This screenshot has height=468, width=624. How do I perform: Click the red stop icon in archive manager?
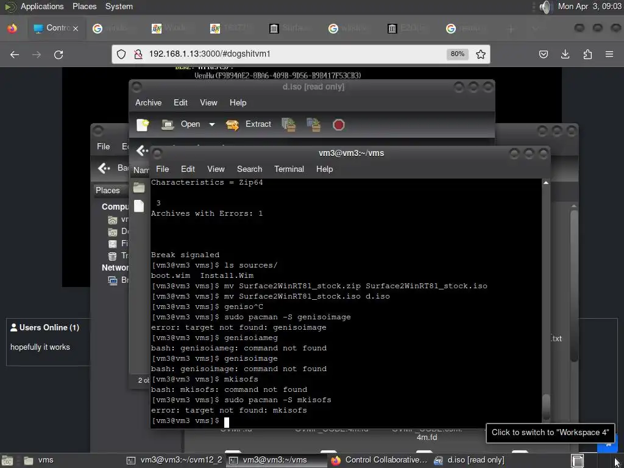tap(338, 125)
